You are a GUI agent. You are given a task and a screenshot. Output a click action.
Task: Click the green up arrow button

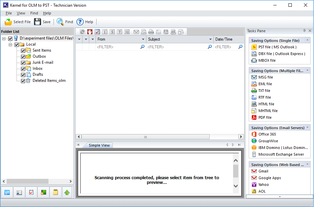(x=67, y=192)
